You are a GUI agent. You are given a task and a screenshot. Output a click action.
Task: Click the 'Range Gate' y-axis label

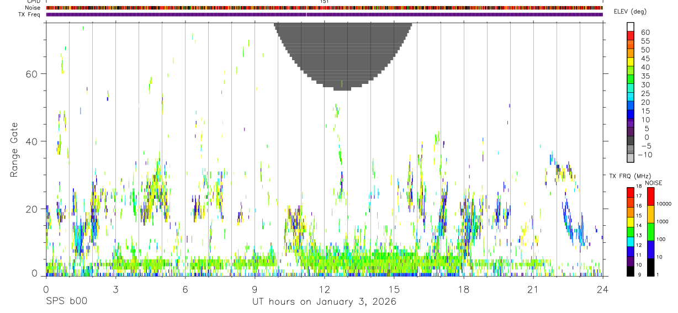click(13, 150)
